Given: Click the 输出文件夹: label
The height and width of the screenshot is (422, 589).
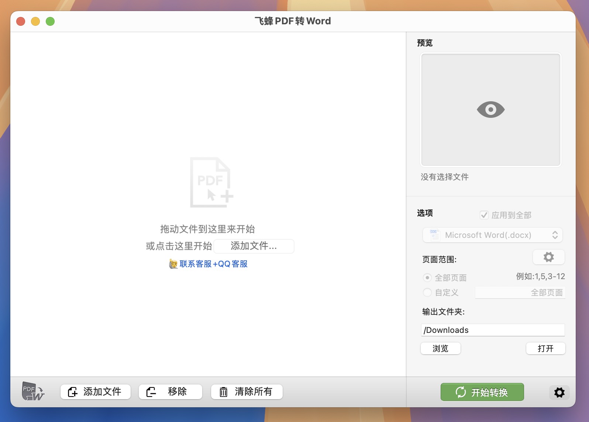Looking at the screenshot, I should (443, 312).
